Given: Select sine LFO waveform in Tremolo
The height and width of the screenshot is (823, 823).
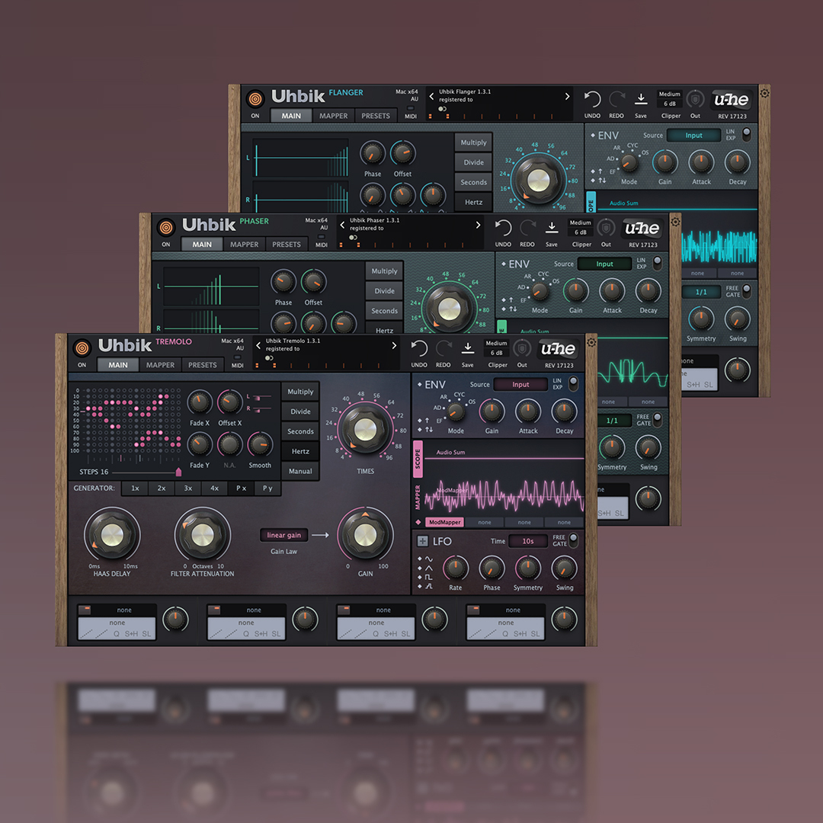Looking at the screenshot, I should [428, 559].
